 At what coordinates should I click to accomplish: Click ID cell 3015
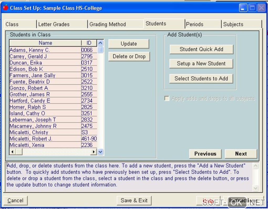point(89,75)
